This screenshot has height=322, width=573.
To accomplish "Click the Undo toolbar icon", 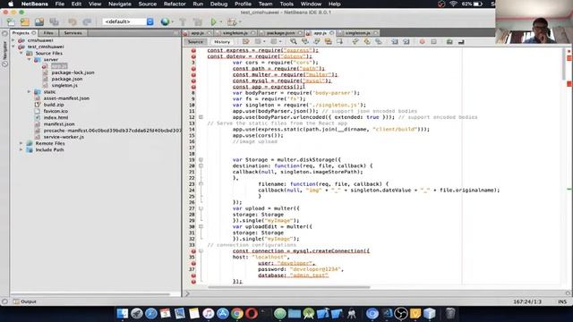I will (x=73, y=21).
